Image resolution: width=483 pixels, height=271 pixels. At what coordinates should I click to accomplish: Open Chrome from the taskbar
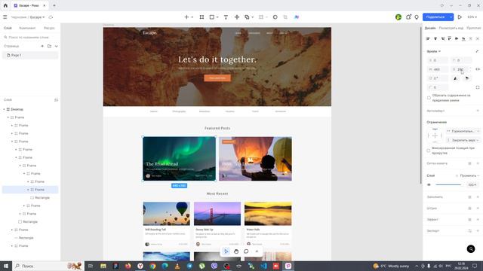click(x=152, y=266)
